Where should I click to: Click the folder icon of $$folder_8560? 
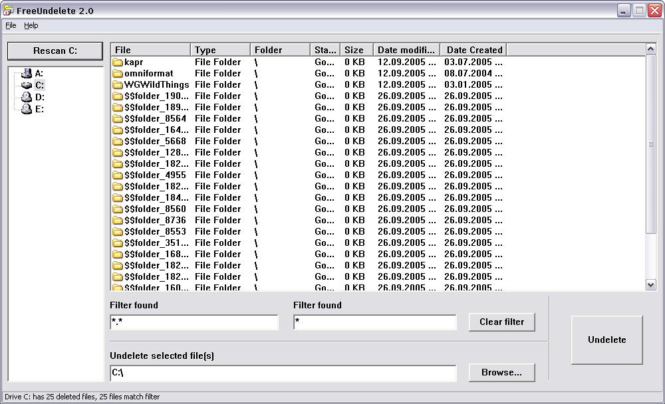point(118,209)
